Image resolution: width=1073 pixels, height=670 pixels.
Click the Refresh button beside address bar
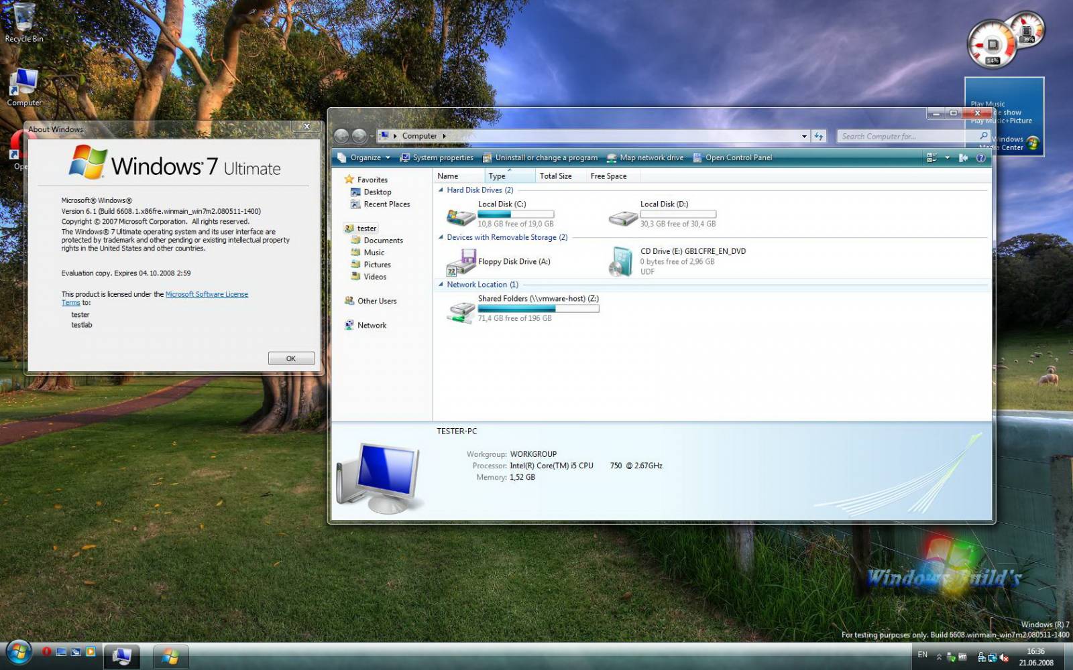tap(819, 136)
